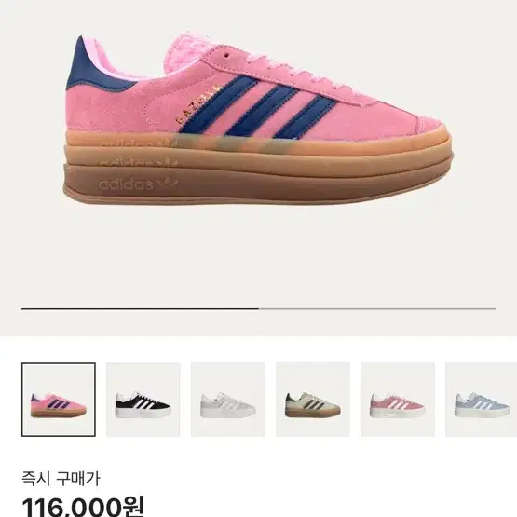Click the gum platform sole of the shoe
Image resolution: width=517 pixels, height=517 pixels.
pos(258,169)
